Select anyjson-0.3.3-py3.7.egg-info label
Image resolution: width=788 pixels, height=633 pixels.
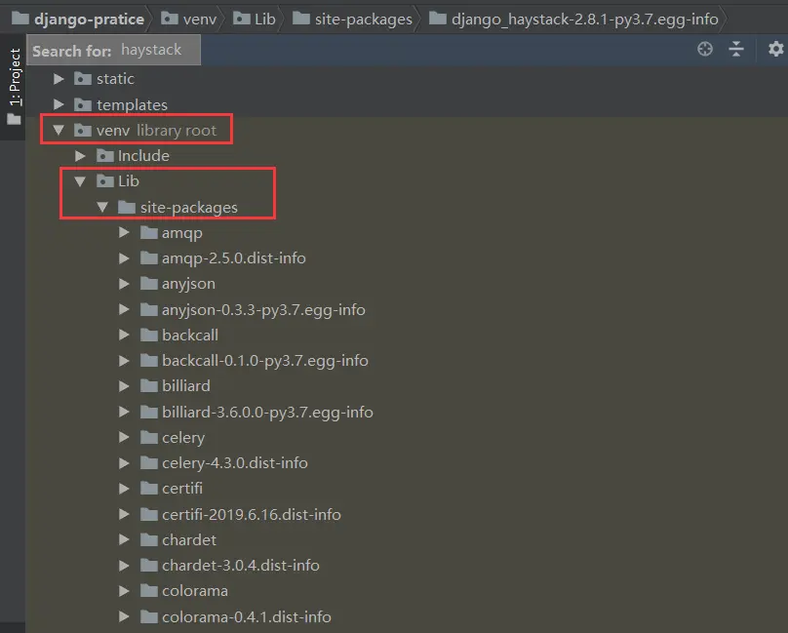click(263, 310)
